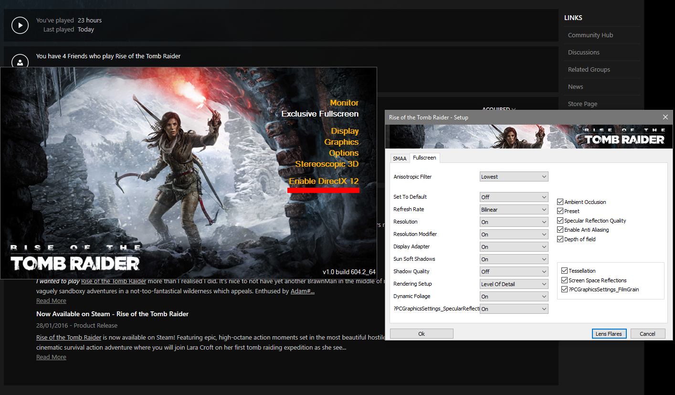Click Read More under Now Available on Steam

coord(51,357)
